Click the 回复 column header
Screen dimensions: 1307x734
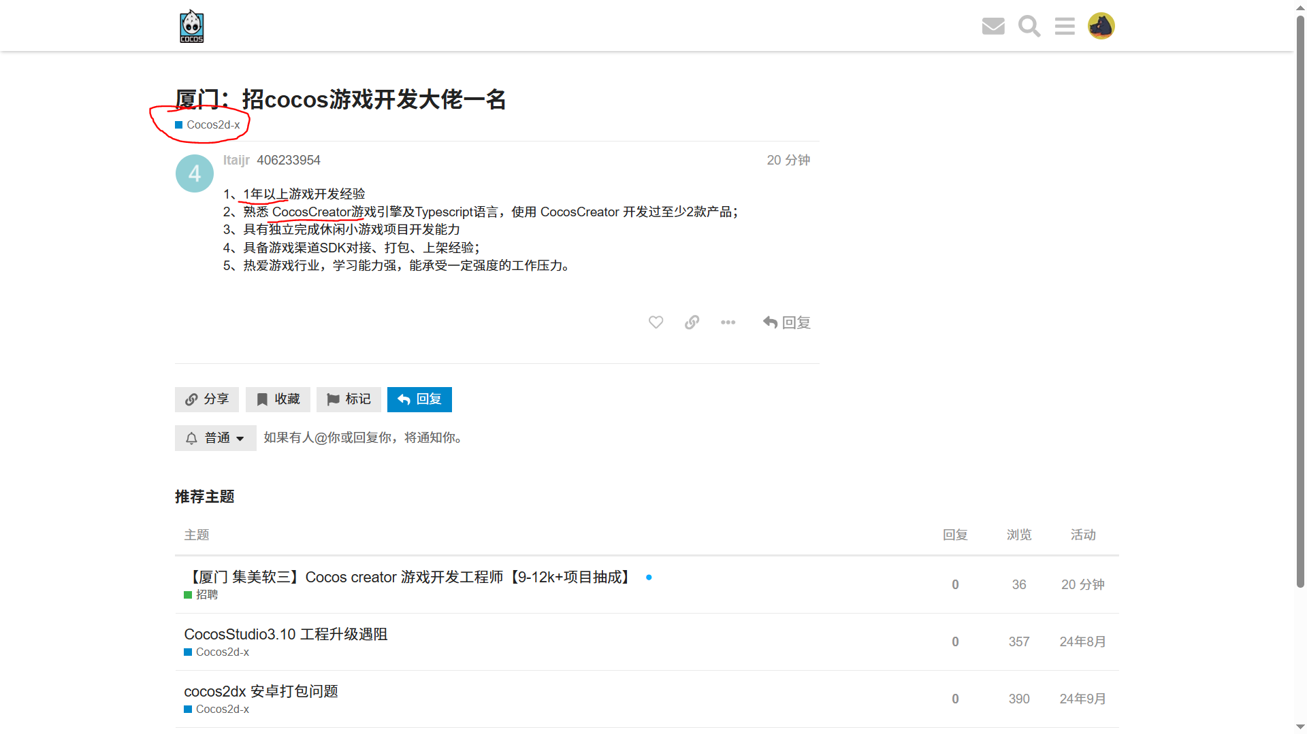[955, 535]
